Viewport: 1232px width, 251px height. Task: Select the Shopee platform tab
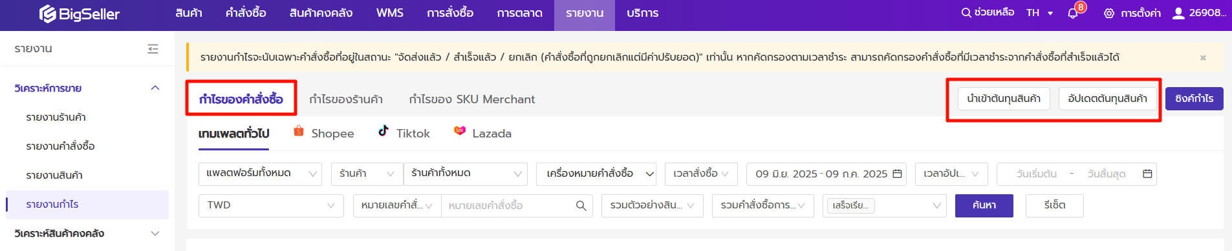(323, 133)
